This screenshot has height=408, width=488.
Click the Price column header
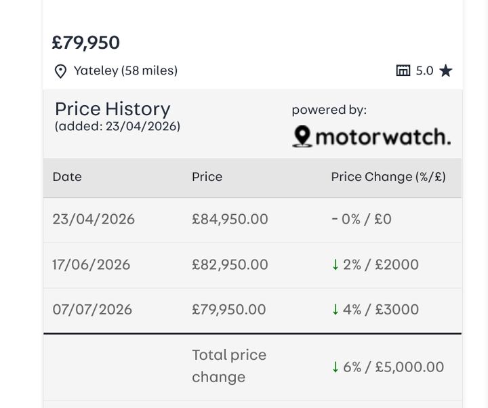pyautogui.click(x=207, y=177)
